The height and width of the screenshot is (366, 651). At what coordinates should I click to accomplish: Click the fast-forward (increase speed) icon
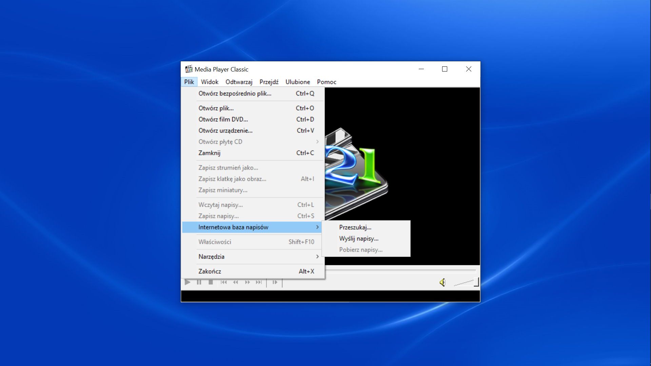[247, 282]
